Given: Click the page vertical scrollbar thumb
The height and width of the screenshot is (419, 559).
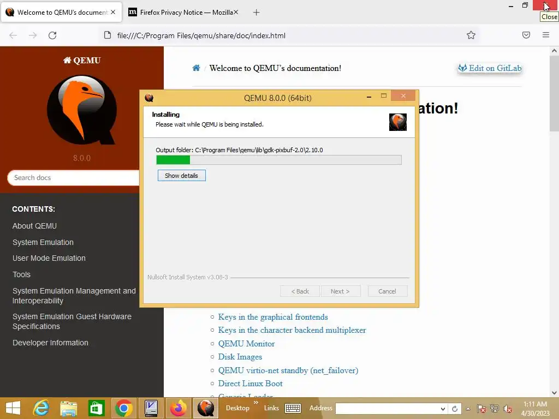Looking at the screenshot, I should pos(555,93).
